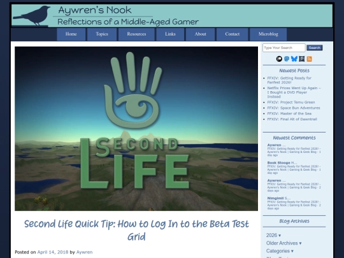
Task: Open the About page tab
Action: (200, 34)
